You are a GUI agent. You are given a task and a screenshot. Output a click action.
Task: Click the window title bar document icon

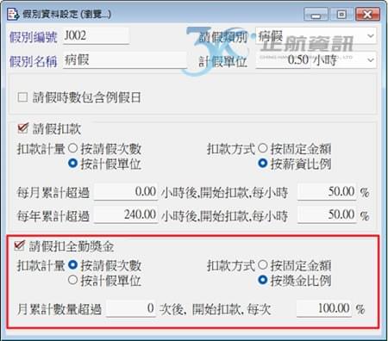coord(13,15)
